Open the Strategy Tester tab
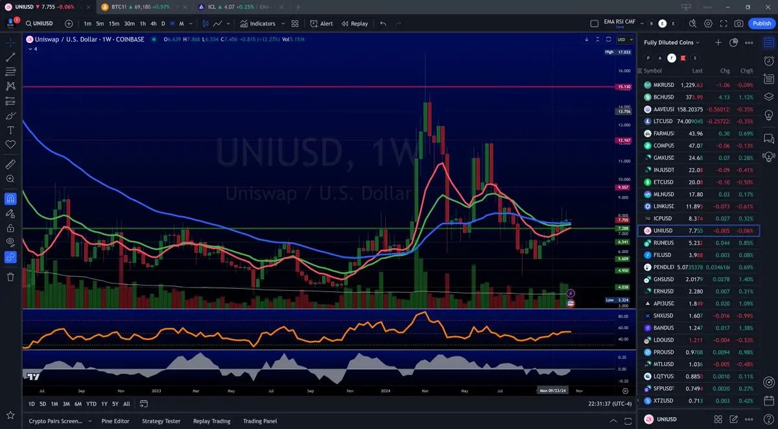The height and width of the screenshot is (429, 778). click(x=161, y=421)
